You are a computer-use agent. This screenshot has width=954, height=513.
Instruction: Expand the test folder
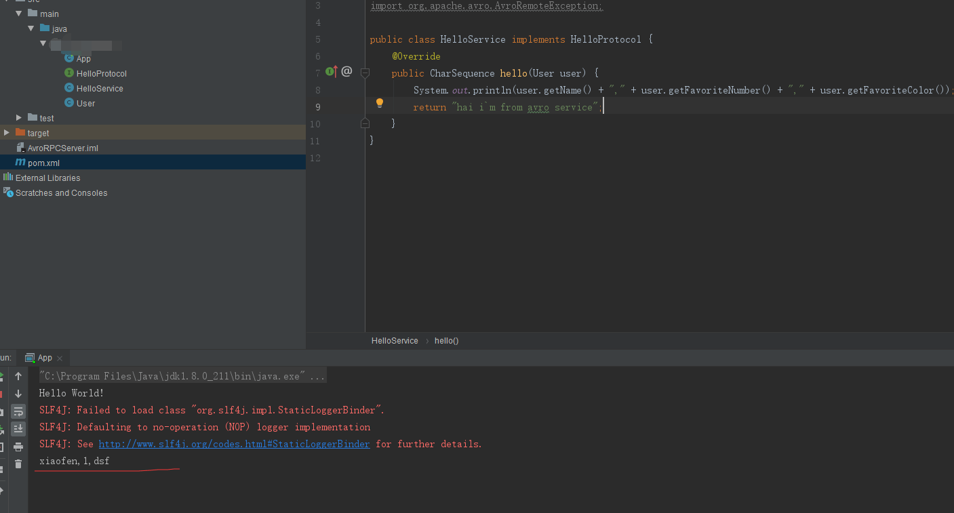19,118
